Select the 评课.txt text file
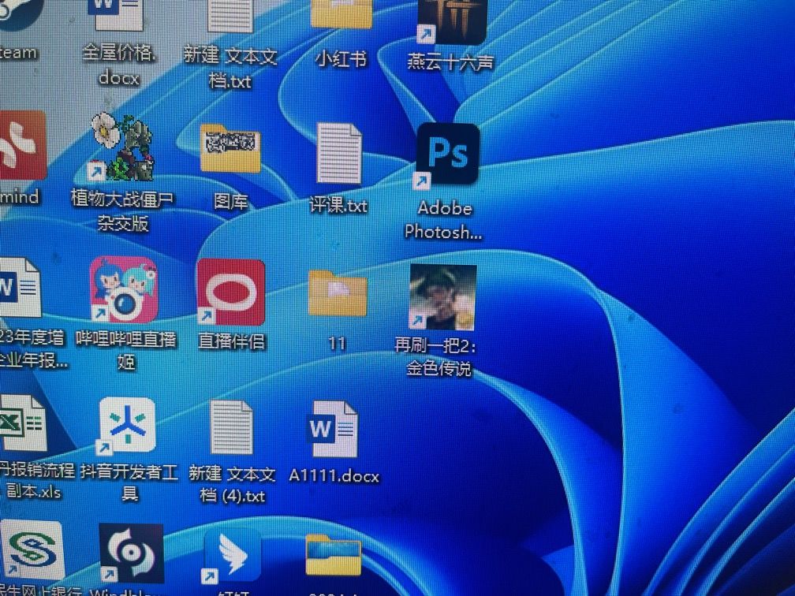This screenshot has width=795, height=596. point(338,153)
